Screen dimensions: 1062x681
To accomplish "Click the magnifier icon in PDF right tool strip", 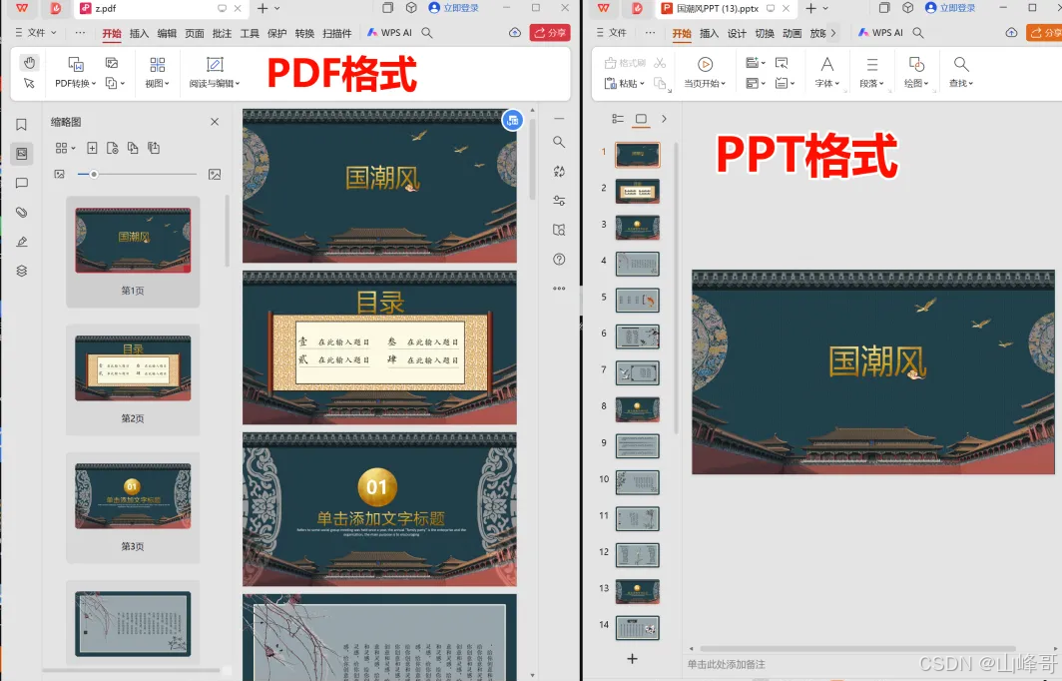I will (559, 142).
